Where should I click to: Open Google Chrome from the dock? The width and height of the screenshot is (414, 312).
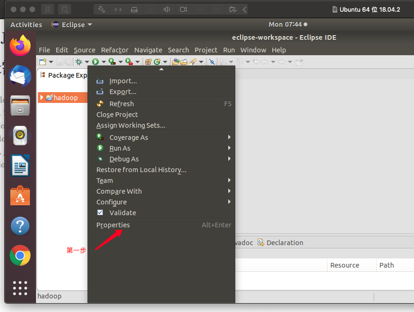point(20,255)
